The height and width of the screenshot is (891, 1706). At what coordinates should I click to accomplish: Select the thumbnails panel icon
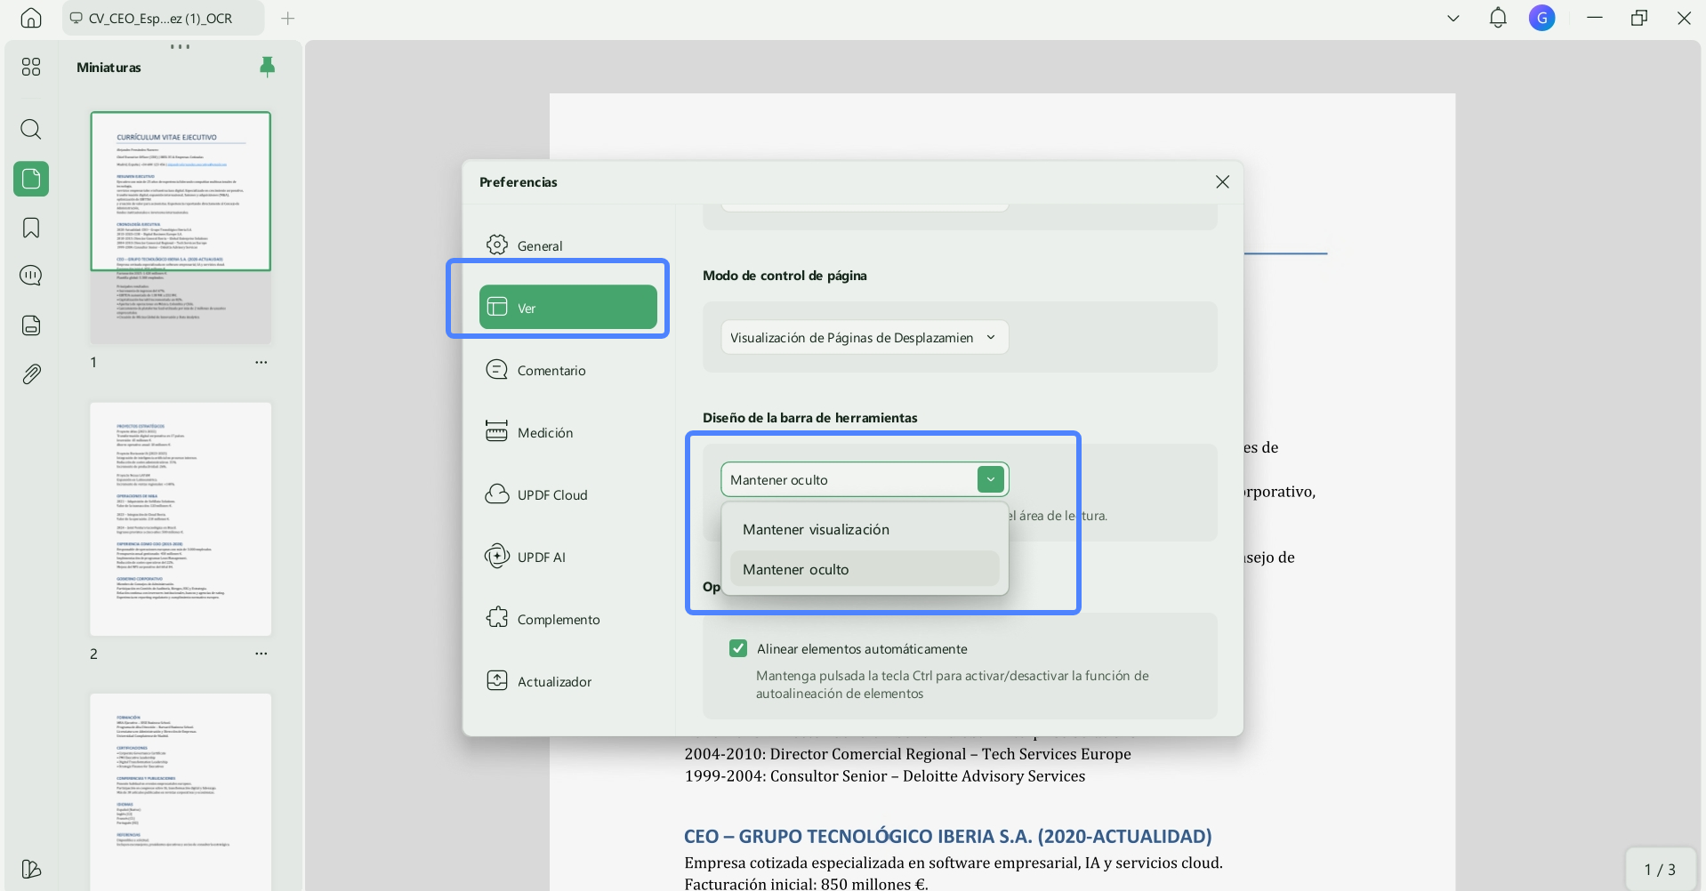tap(31, 179)
